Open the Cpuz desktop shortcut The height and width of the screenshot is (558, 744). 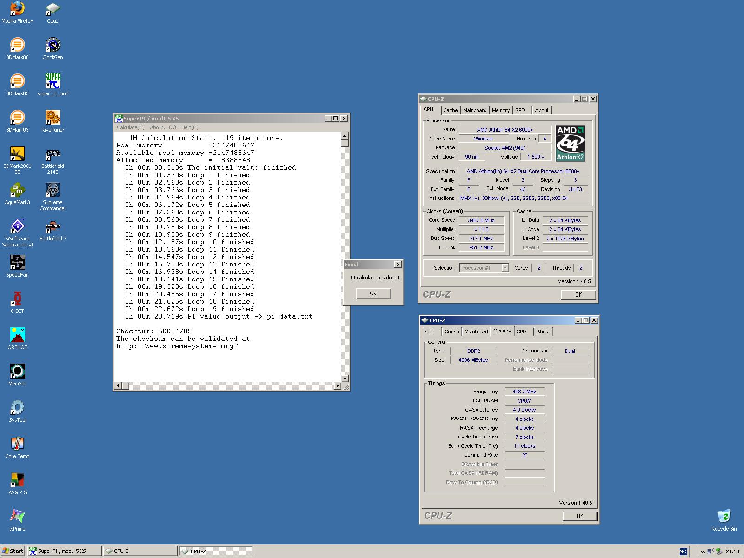tap(53, 13)
